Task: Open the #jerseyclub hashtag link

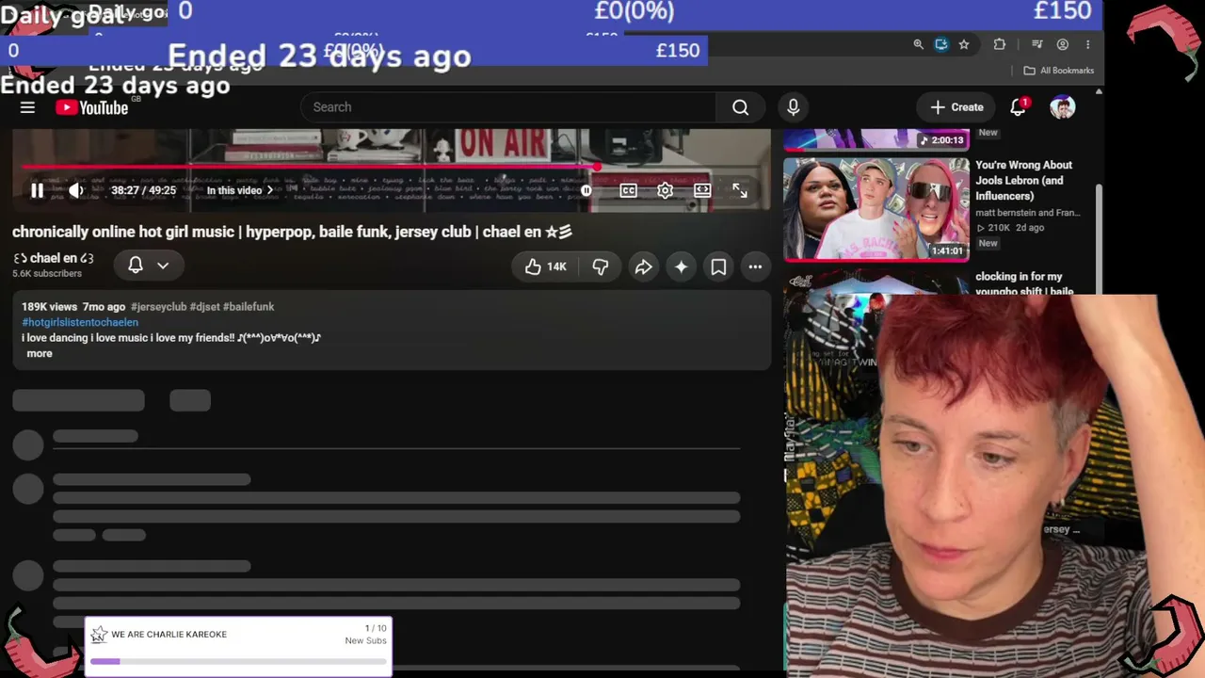Action: (158, 307)
